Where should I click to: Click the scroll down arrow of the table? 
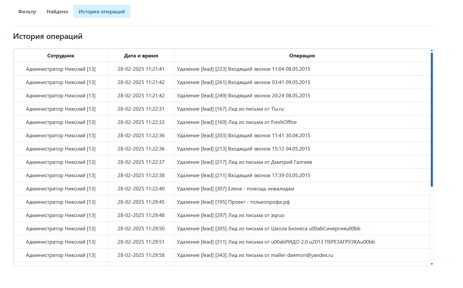[432, 264]
